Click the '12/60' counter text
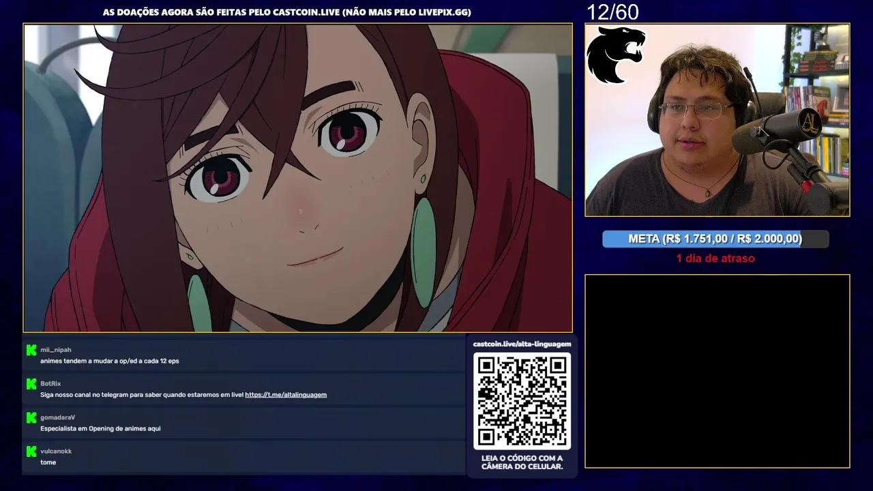The width and height of the screenshot is (873, 491). pos(612,12)
